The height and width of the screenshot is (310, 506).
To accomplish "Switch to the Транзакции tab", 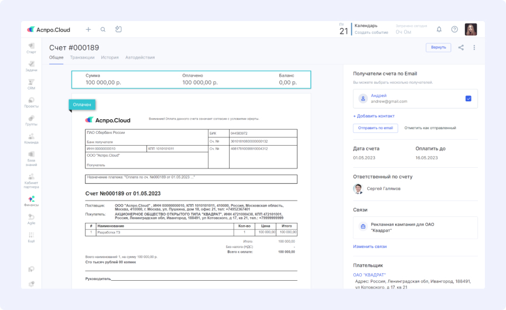I will [x=82, y=57].
